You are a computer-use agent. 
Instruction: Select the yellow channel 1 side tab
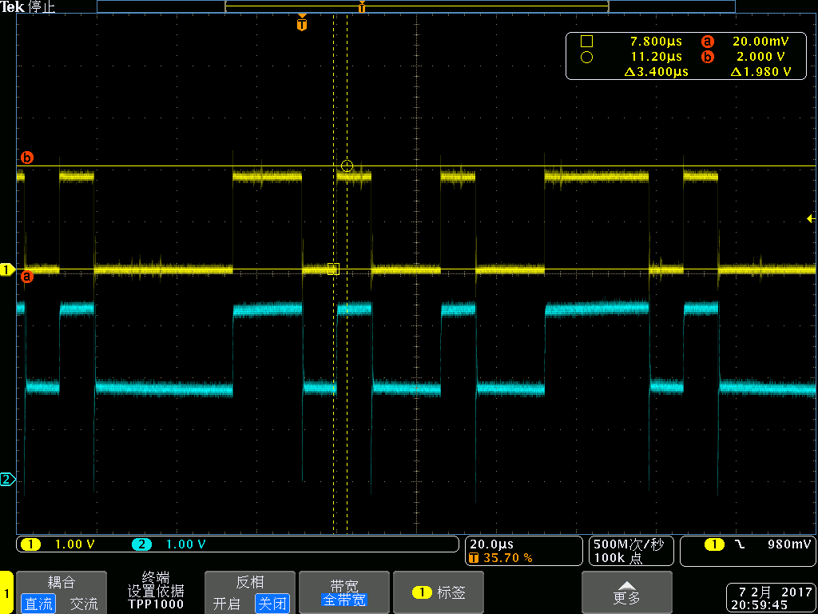tap(6, 593)
